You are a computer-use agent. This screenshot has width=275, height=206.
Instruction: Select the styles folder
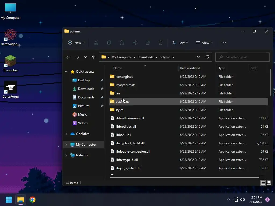[x=189, y=110]
